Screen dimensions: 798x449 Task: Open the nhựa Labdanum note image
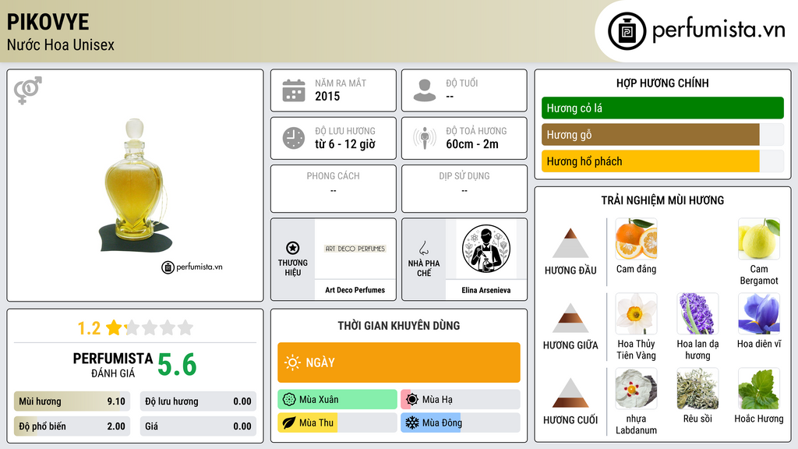tap(636, 389)
